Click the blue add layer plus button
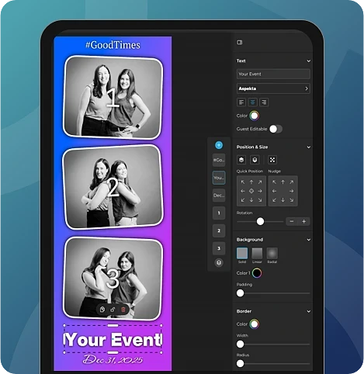 [x=219, y=145]
